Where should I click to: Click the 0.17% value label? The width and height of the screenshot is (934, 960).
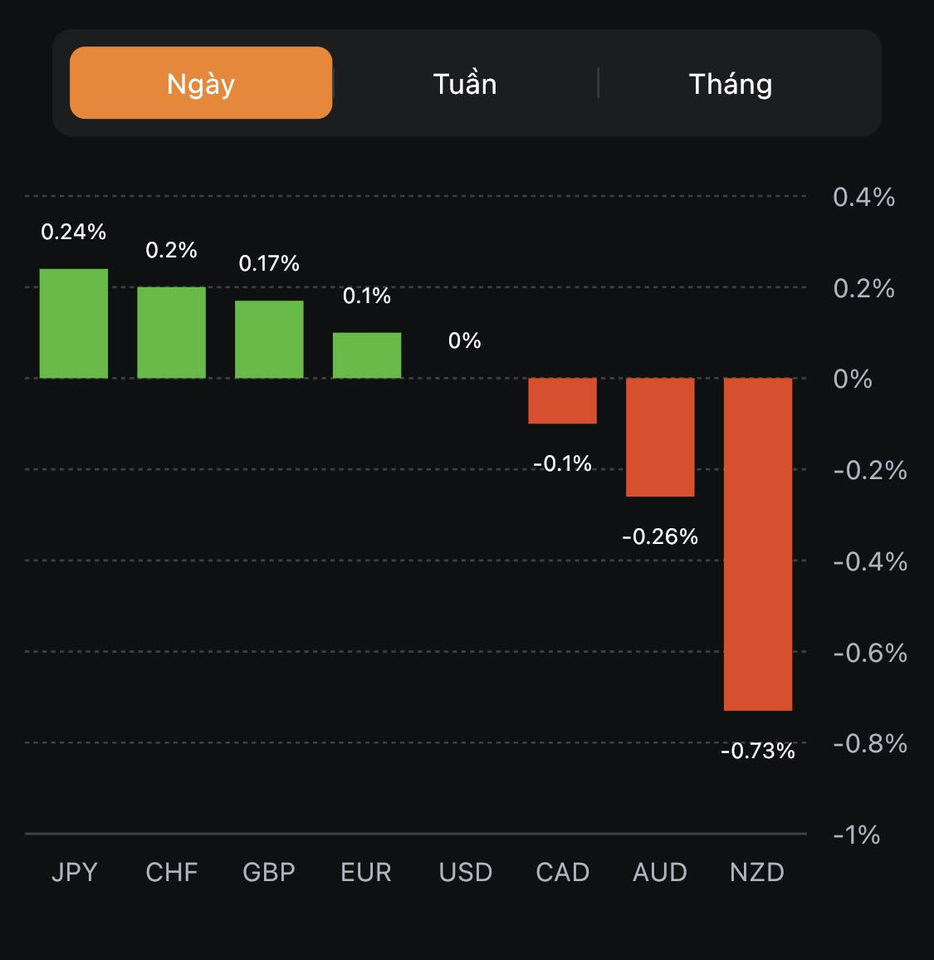269,263
